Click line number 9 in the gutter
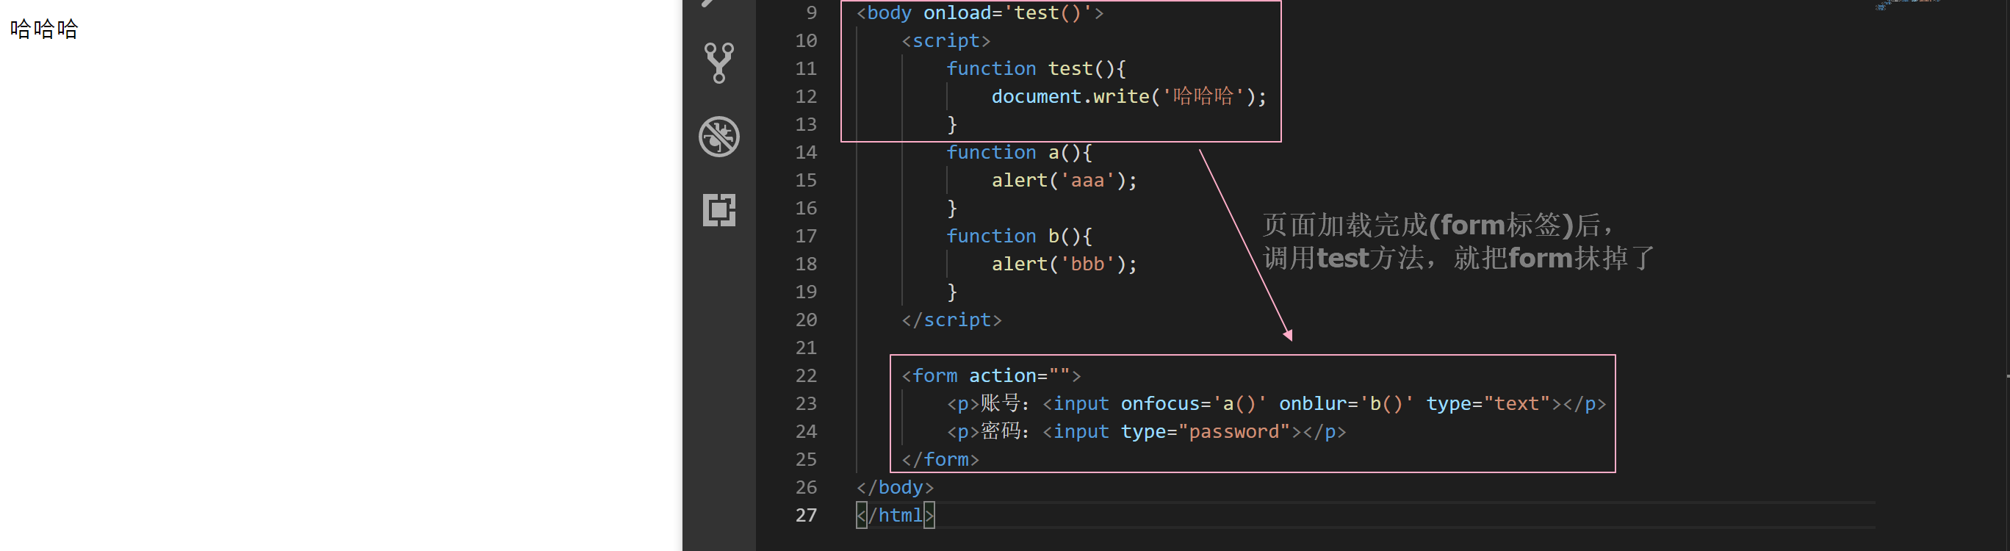The height and width of the screenshot is (551, 2010). (812, 13)
